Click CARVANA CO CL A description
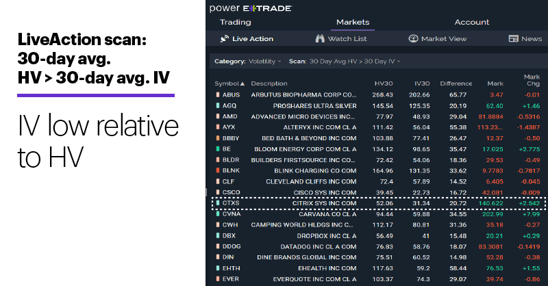 click(328, 214)
